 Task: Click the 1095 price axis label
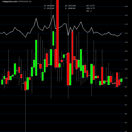tap(126, 51)
